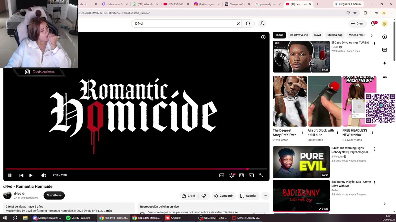Open the Chrome media controls icon
The image size is (396, 222).
tap(376, 13)
